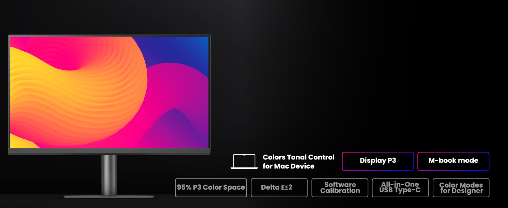The height and width of the screenshot is (208, 508).
Task: Click the laptop icon beside Colors Tonal Control
Action: point(244,162)
